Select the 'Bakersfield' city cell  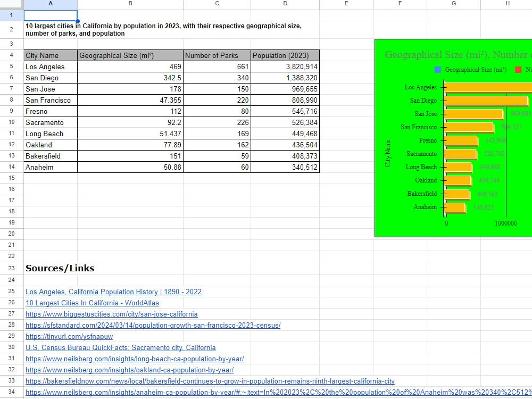[51, 156]
